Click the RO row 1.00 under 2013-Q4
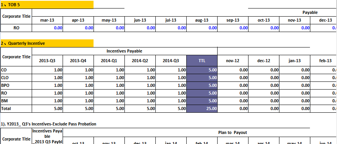337x144 pixels. pos(78,93)
